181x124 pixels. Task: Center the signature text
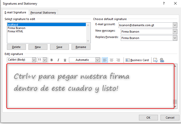(112, 60)
